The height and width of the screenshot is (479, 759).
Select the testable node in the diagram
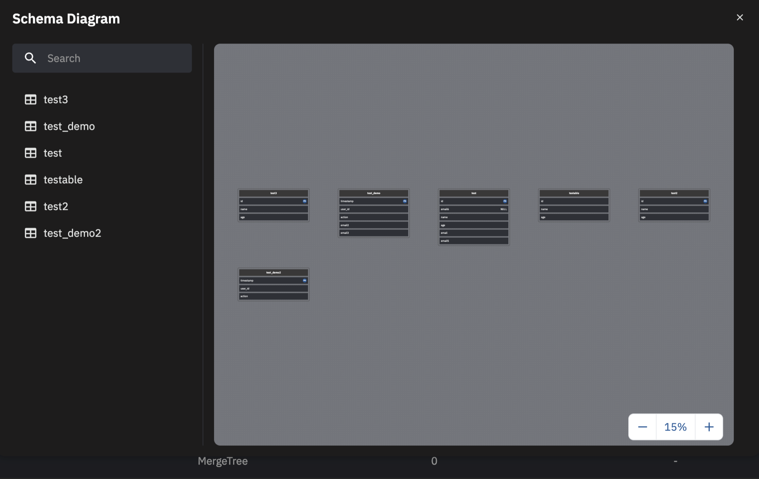click(574, 193)
